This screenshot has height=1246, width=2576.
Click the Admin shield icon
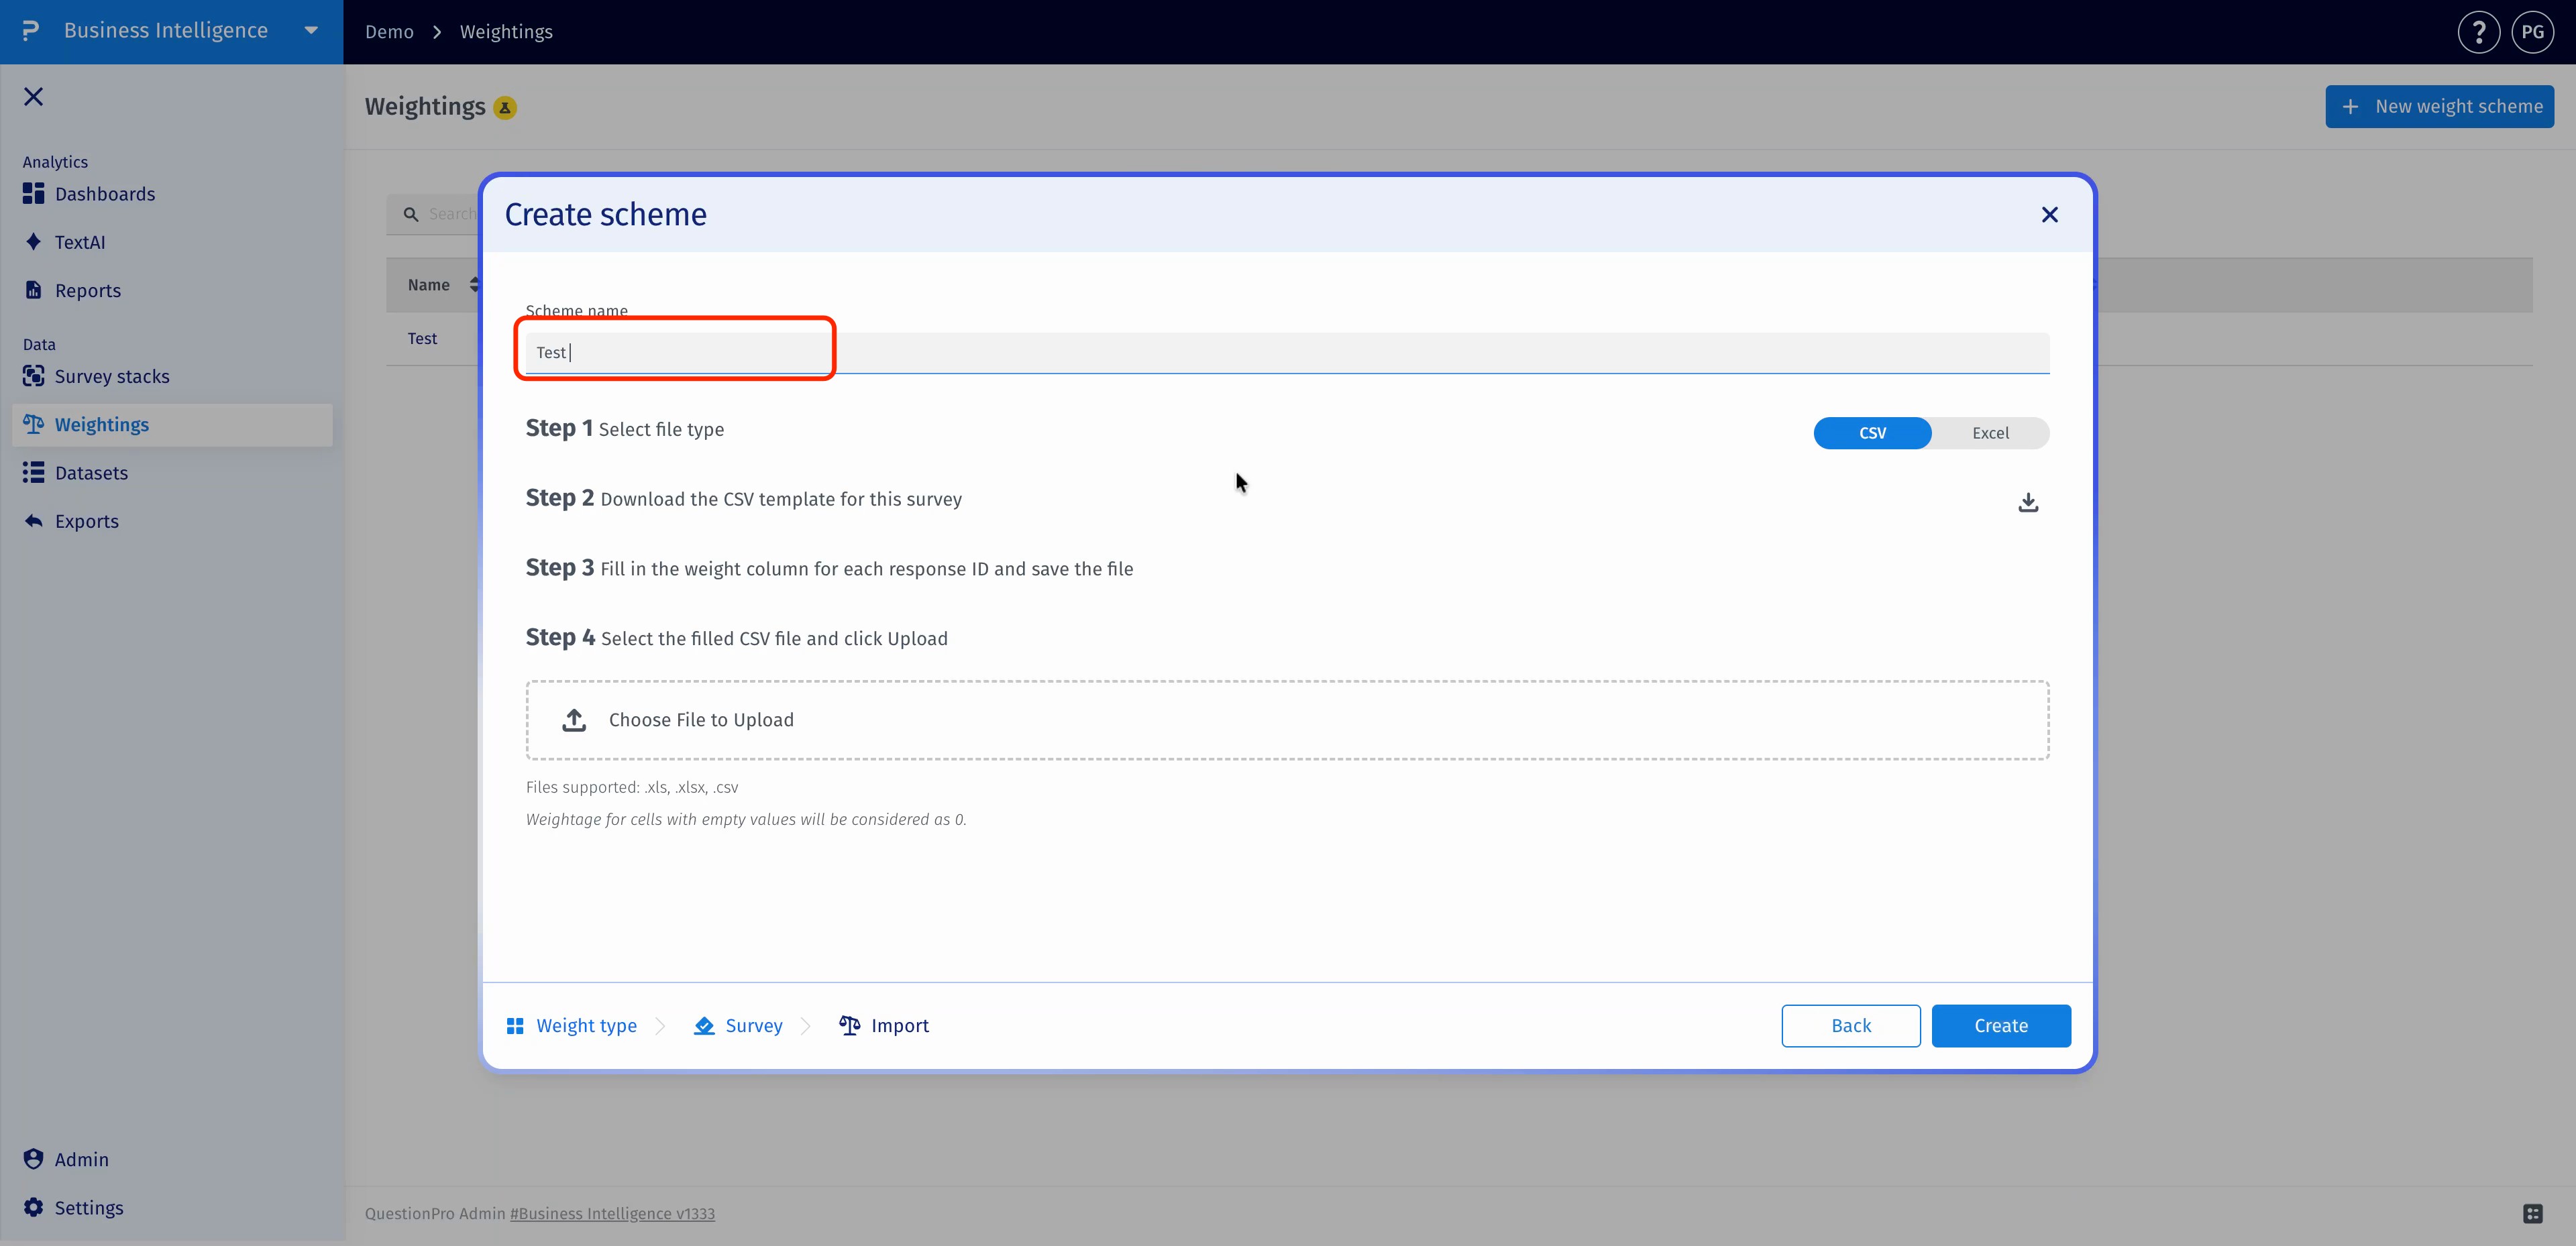click(x=33, y=1158)
